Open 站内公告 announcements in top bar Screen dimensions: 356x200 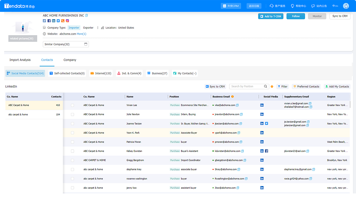pos(319,6)
